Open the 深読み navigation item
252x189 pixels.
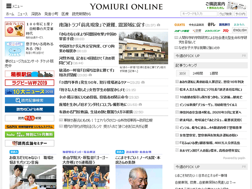point(36,14)
